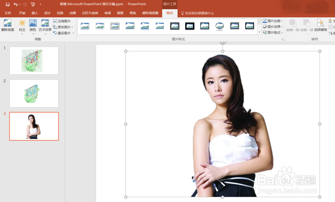Select slide 1 thumbnail with map

(x=34, y=60)
